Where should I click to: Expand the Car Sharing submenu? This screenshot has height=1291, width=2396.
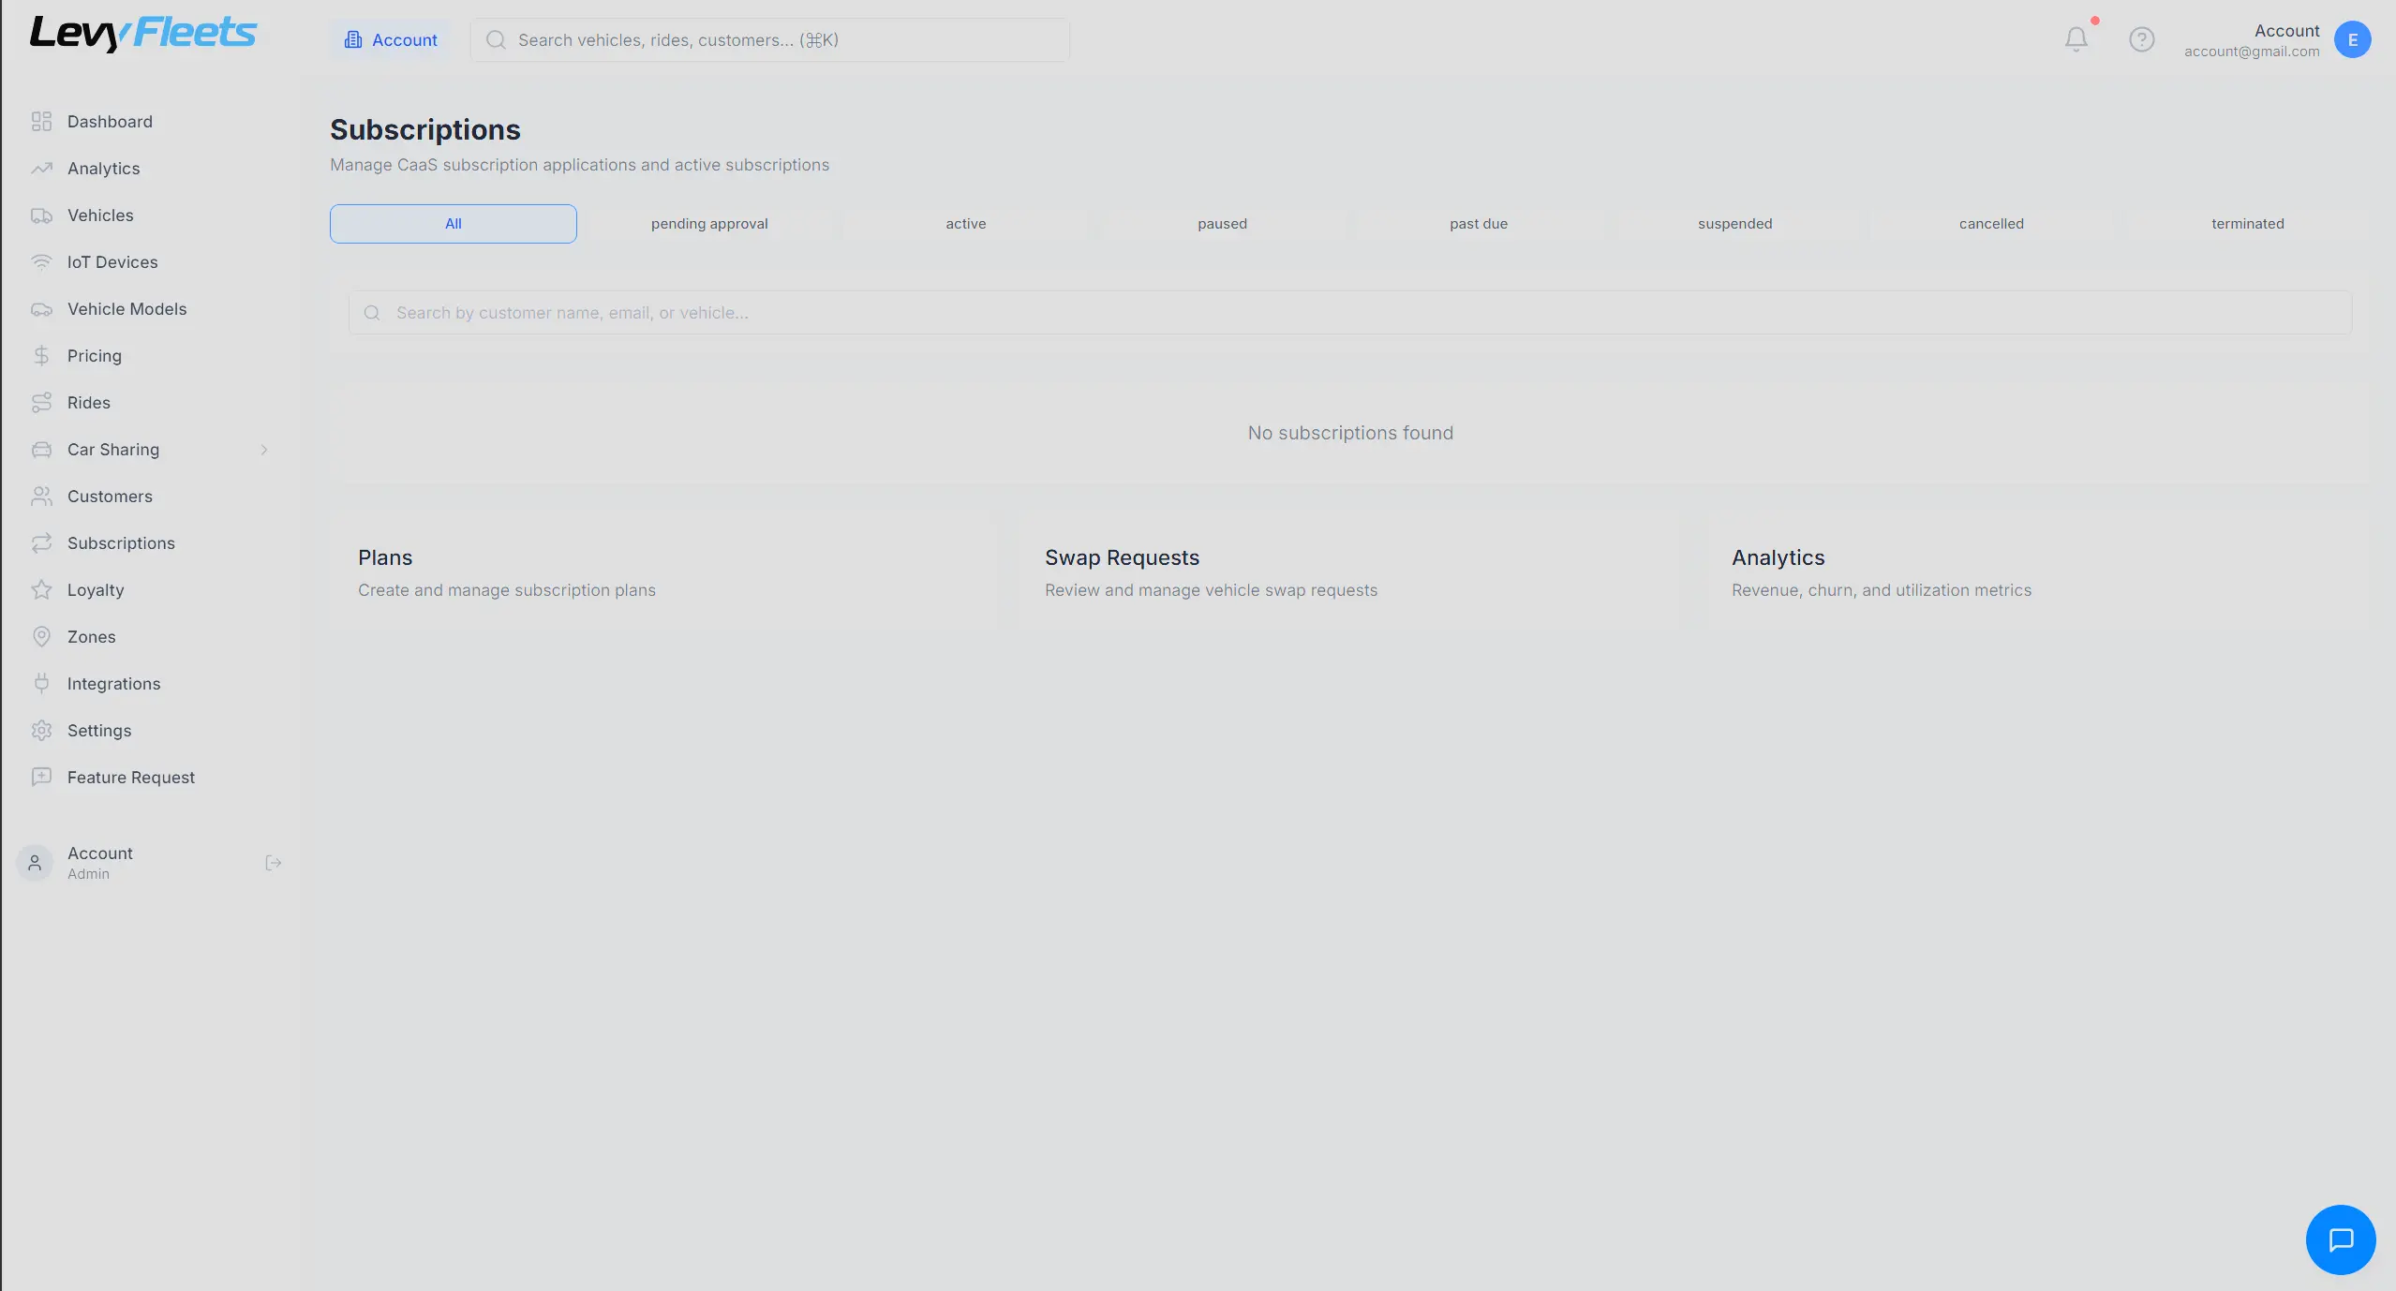click(265, 449)
